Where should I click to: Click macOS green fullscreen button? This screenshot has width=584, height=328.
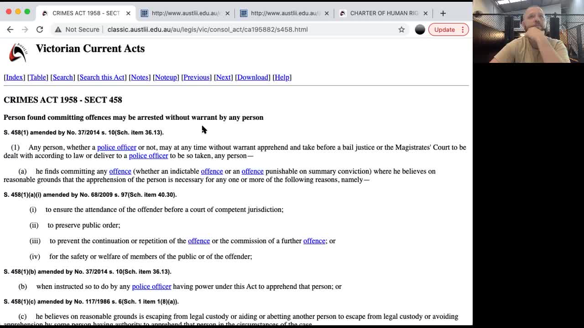(27, 12)
